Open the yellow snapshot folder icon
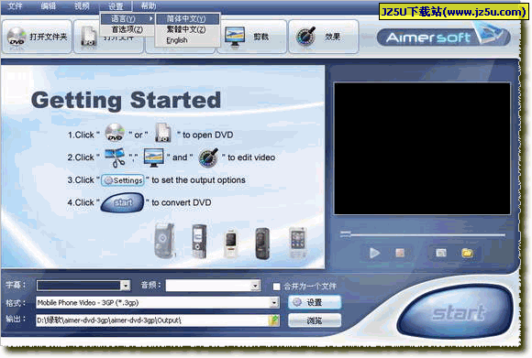The image size is (532, 358). tap(467, 253)
